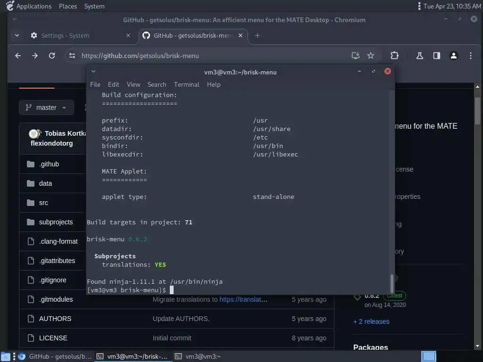
Task: Open the Extensions puzzle icon
Action: (x=395, y=56)
